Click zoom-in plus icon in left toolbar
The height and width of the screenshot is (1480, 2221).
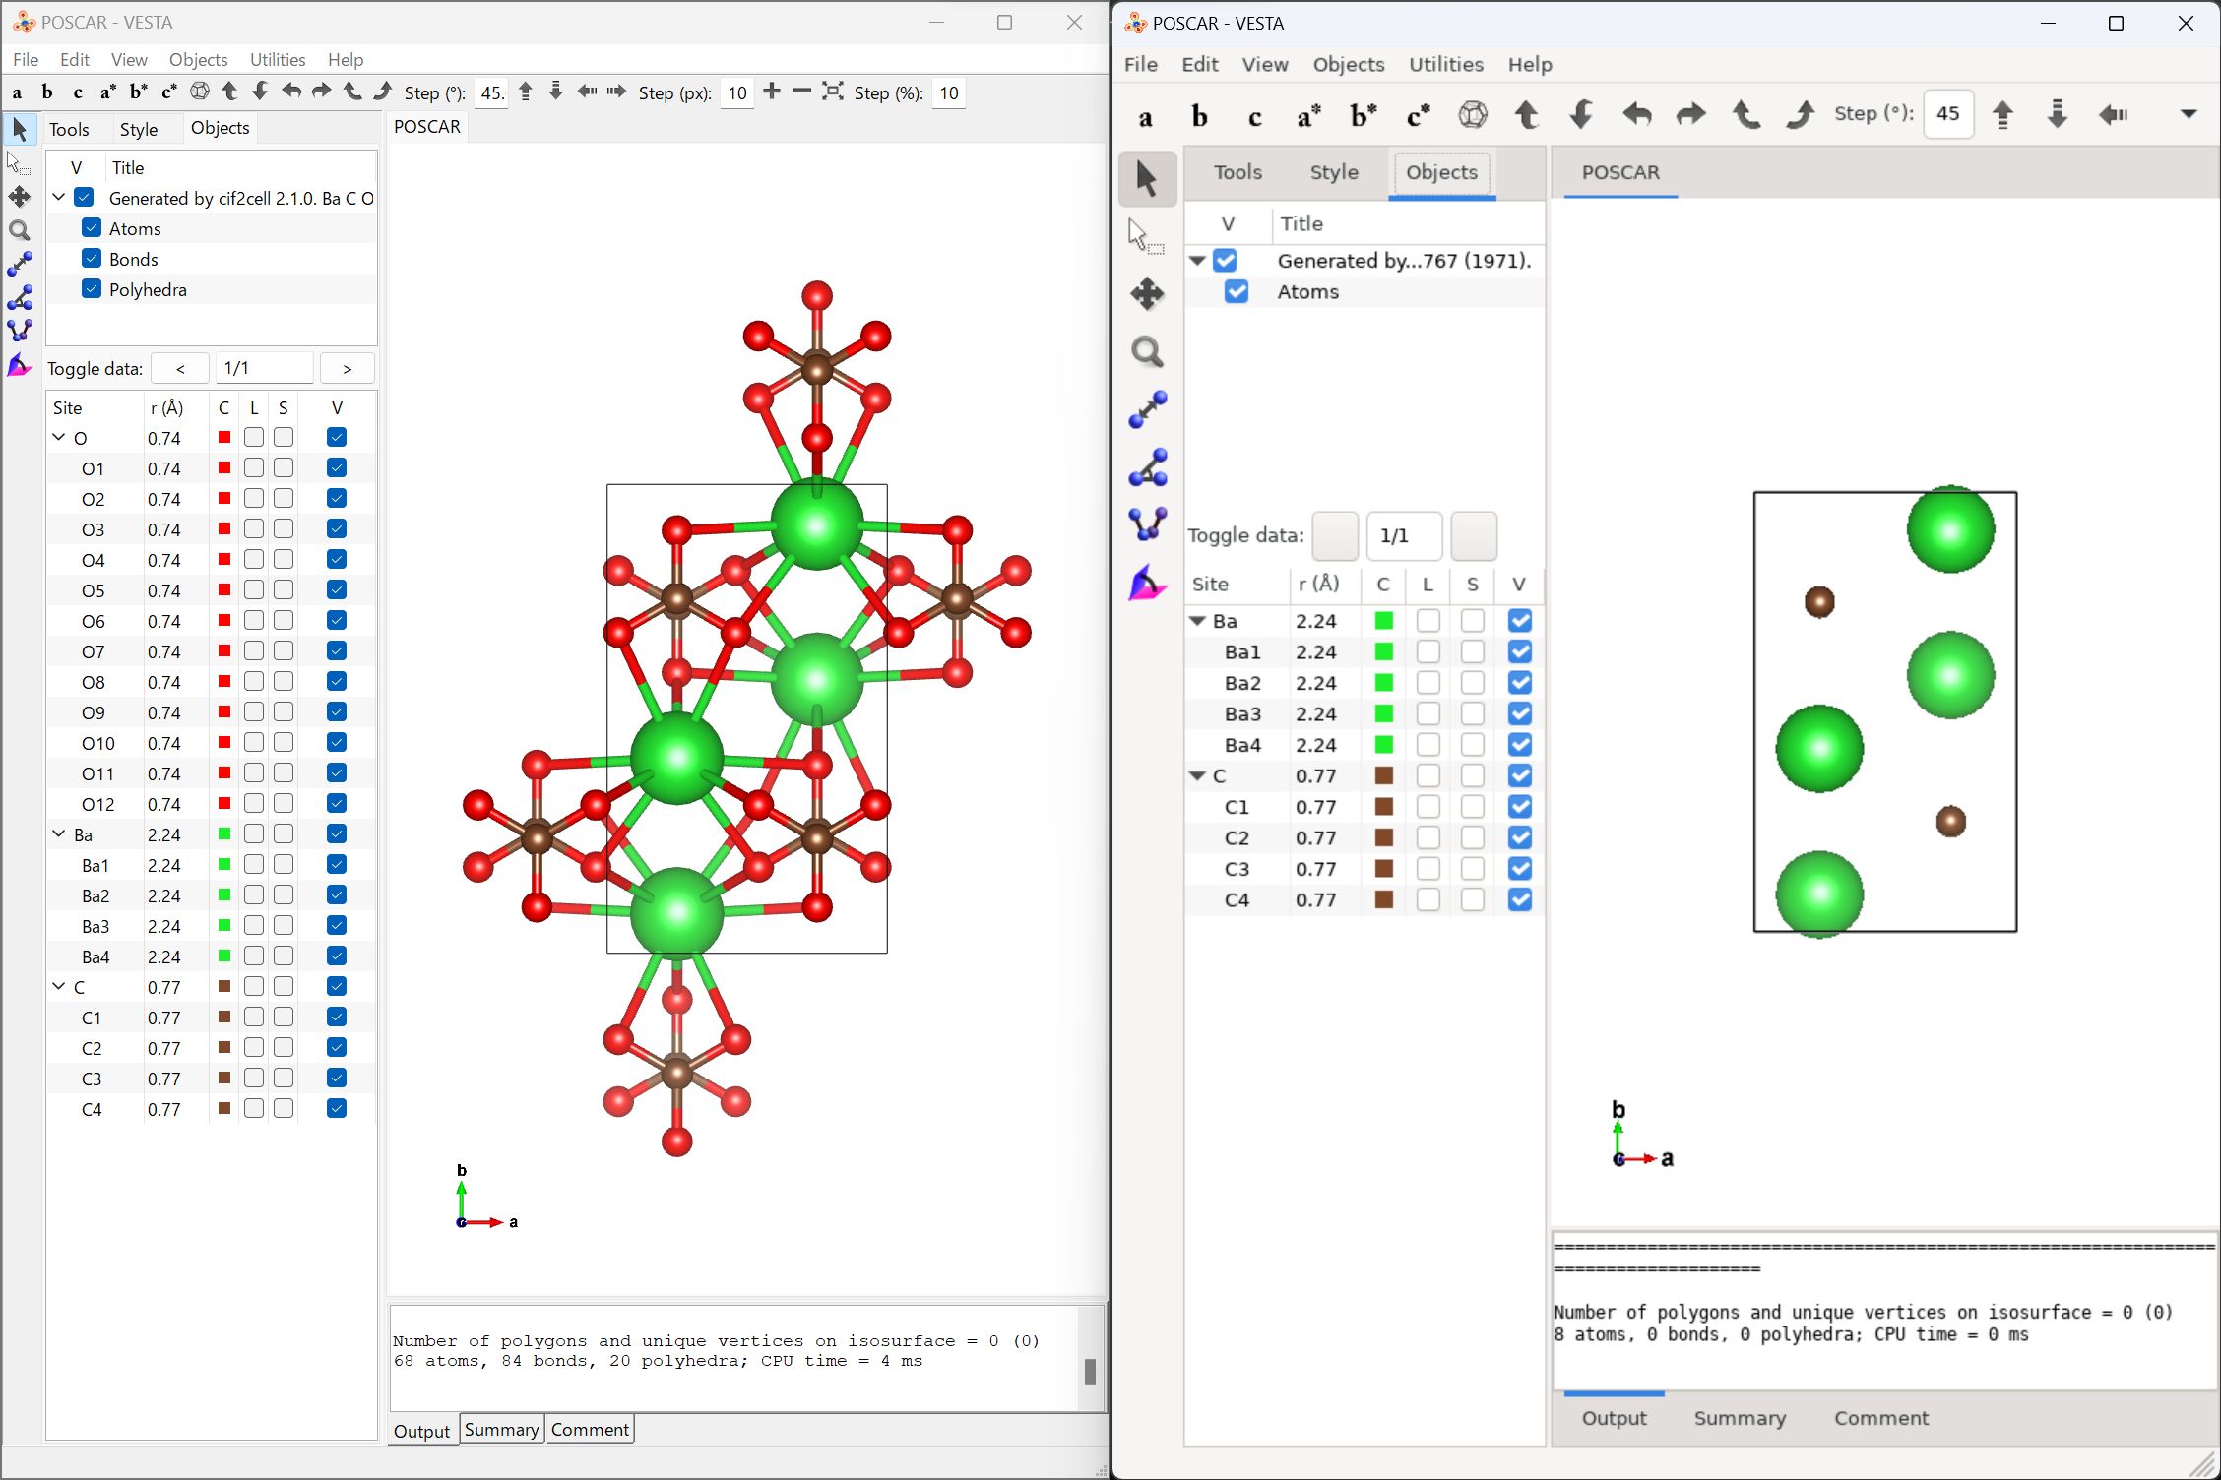click(x=772, y=92)
